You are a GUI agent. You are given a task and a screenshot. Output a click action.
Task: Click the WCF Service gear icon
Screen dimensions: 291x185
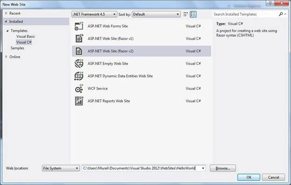pyautogui.click(x=79, y=89)
